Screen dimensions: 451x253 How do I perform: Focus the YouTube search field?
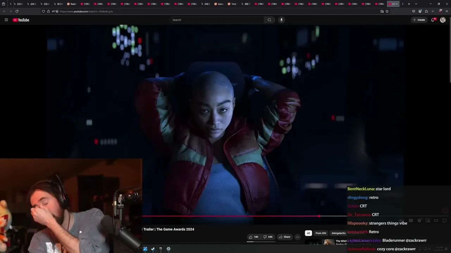pos(217,20)
